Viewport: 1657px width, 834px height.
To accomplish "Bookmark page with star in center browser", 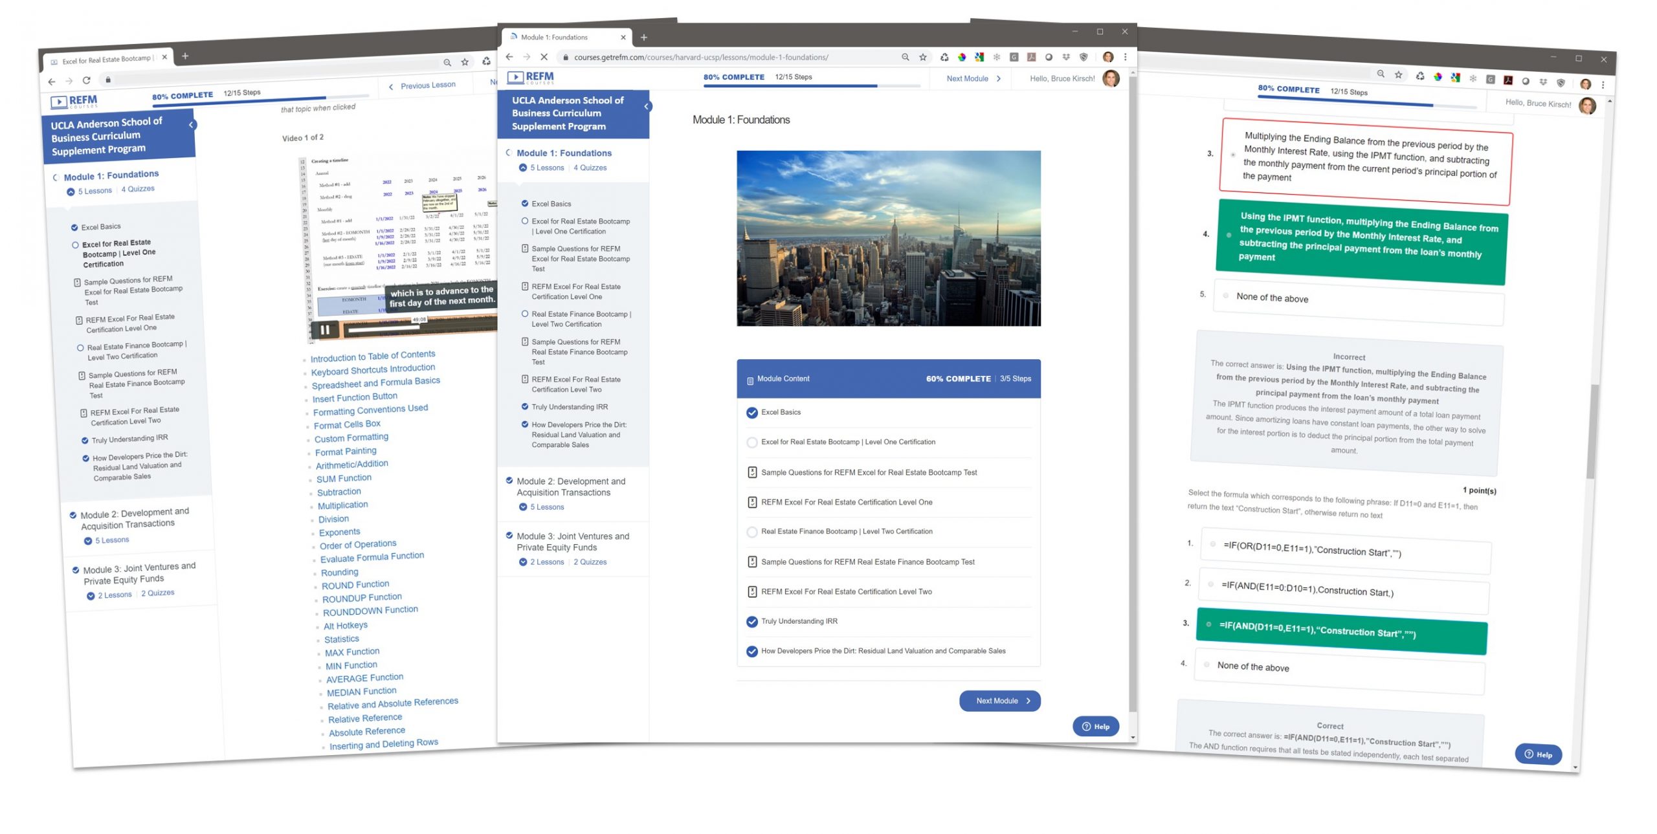I will 922,57.
